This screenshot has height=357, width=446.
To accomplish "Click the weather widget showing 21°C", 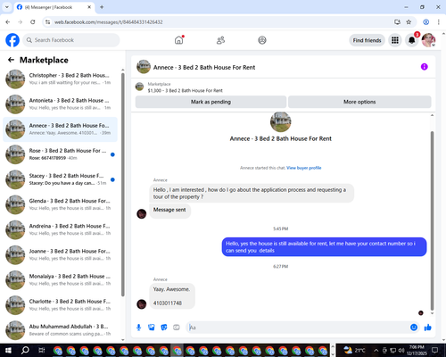I will click(x=354, y=351).
